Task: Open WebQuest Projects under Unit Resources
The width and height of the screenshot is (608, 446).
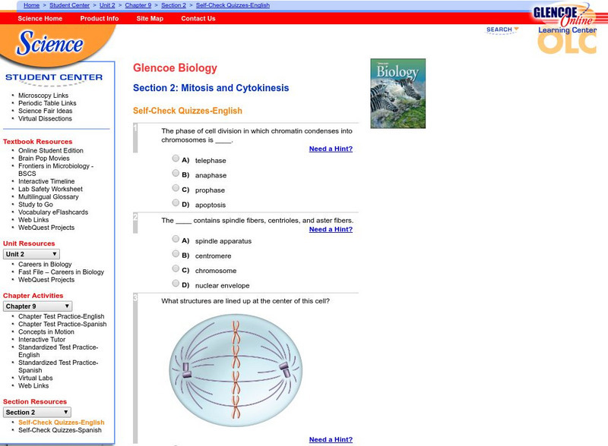Action: coord(46,280)
